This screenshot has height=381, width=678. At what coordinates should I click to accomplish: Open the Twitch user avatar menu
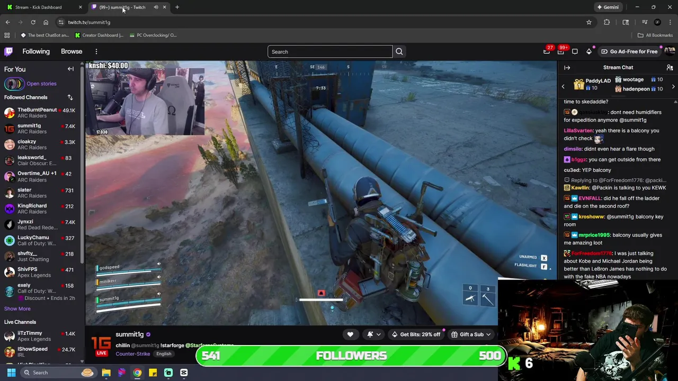click(x=670, y=51)
